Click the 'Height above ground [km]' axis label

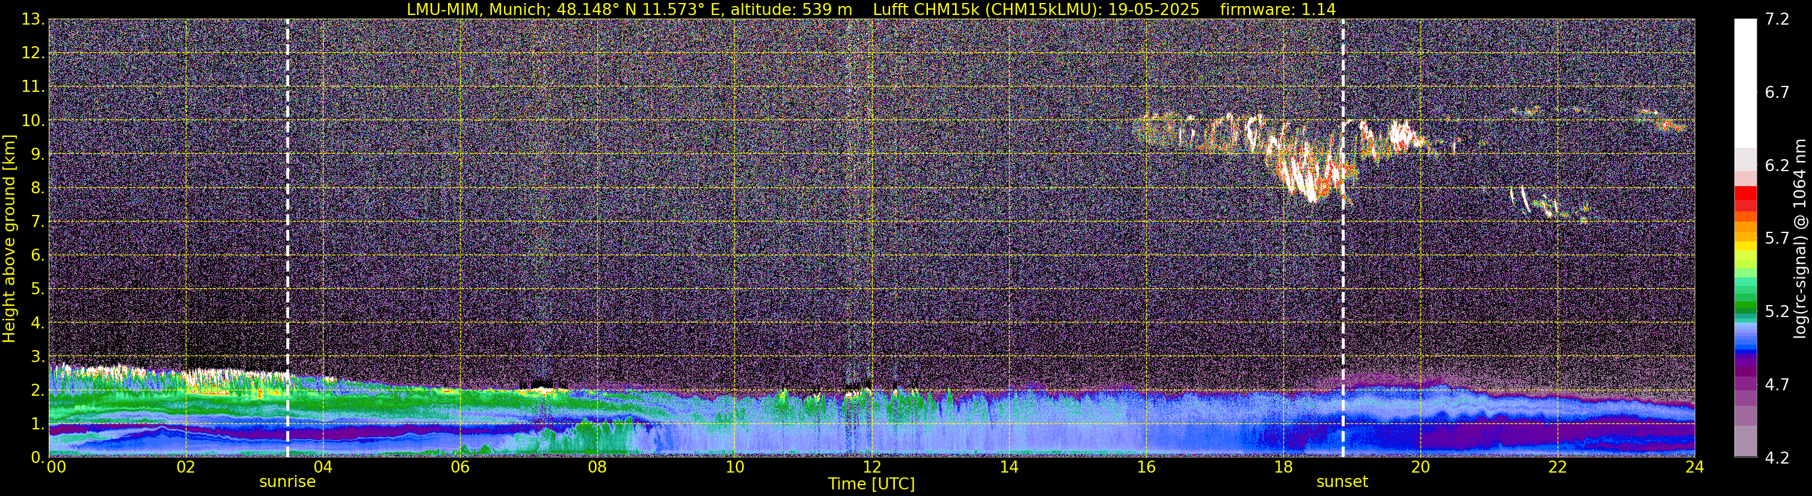click(x=9, y=238)
